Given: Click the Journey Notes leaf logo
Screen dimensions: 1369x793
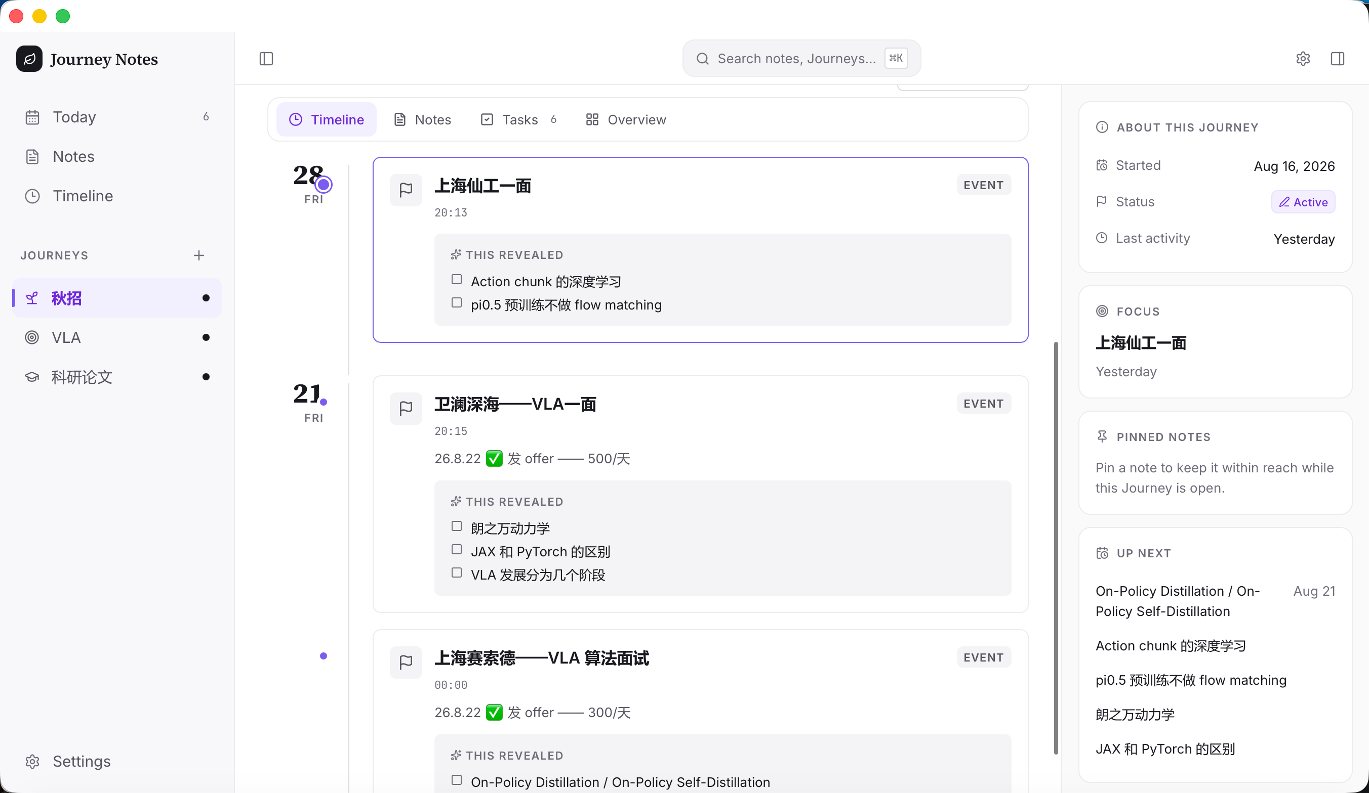Looking at the screenshot, I should coord(29,59).
